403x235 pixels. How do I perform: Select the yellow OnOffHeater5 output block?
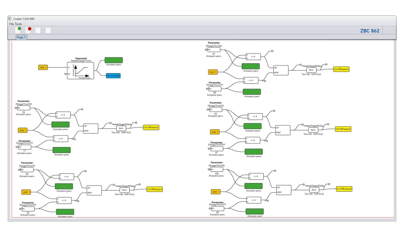(x=343, y=129)
